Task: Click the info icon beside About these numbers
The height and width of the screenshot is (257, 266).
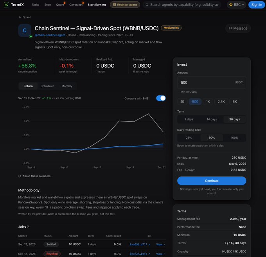Action: [x=20, y=176]
